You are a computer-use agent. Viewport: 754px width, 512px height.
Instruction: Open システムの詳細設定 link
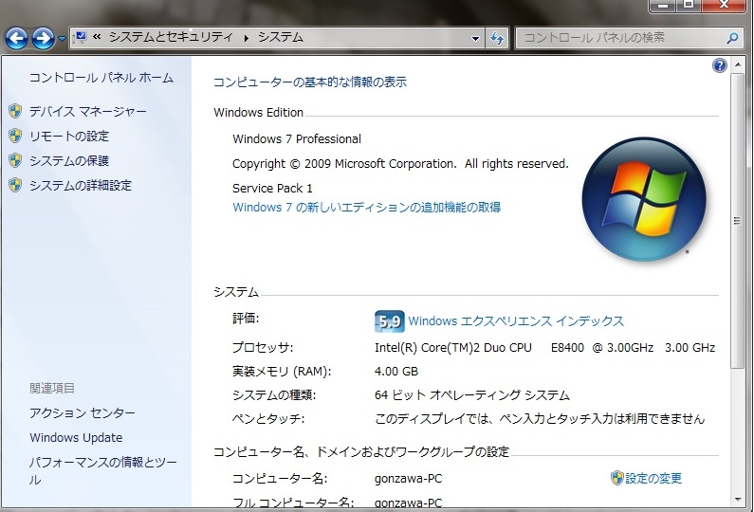(x=81, y=186)
